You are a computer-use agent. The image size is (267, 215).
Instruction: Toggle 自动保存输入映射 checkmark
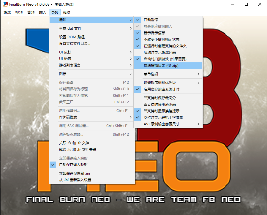[91, 165]
